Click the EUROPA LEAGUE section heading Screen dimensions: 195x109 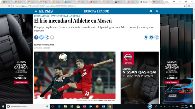[96, 11]
